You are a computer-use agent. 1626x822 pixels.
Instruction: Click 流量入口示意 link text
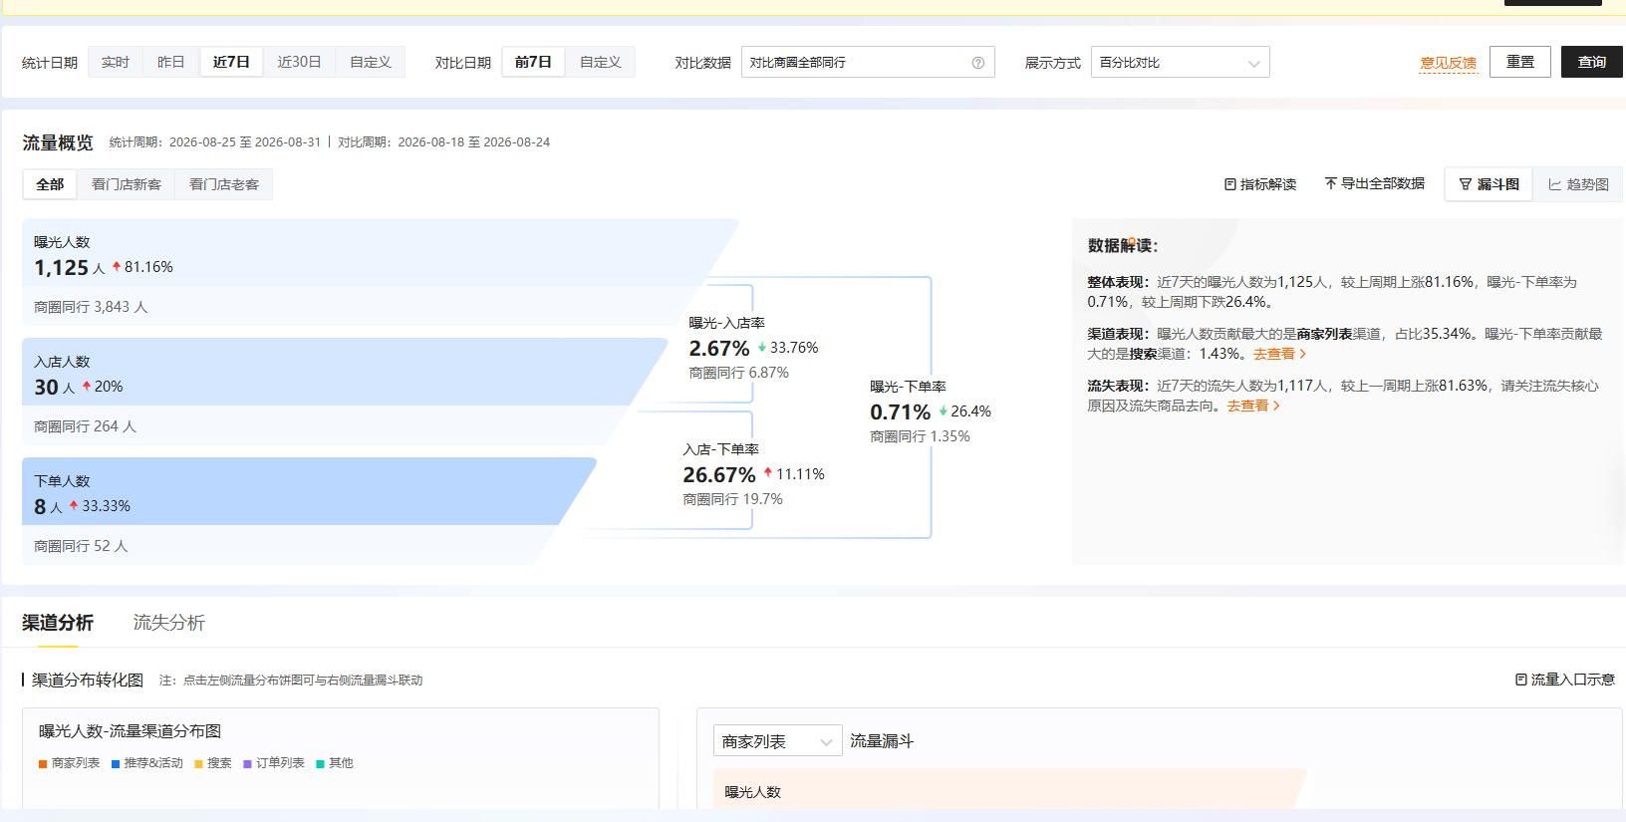1573,680
